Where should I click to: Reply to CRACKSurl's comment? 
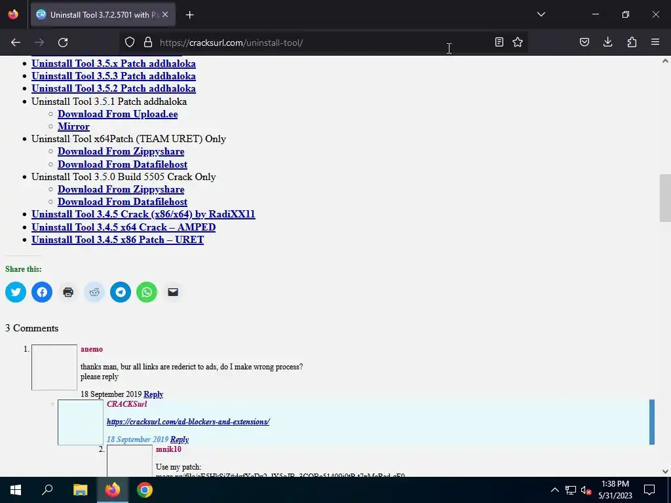[180, 439]
